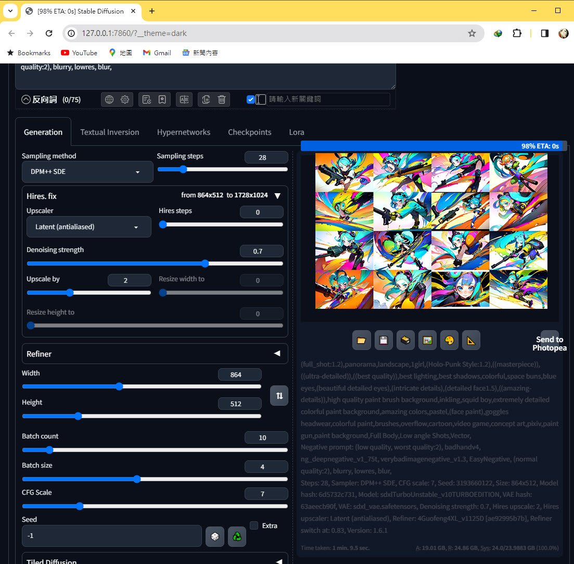Tick the Extra seed checkbox

tap(254, 525)
